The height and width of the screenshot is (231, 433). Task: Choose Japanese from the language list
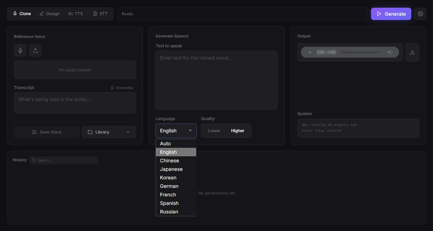pyautogui.click(x=176, y=169)
